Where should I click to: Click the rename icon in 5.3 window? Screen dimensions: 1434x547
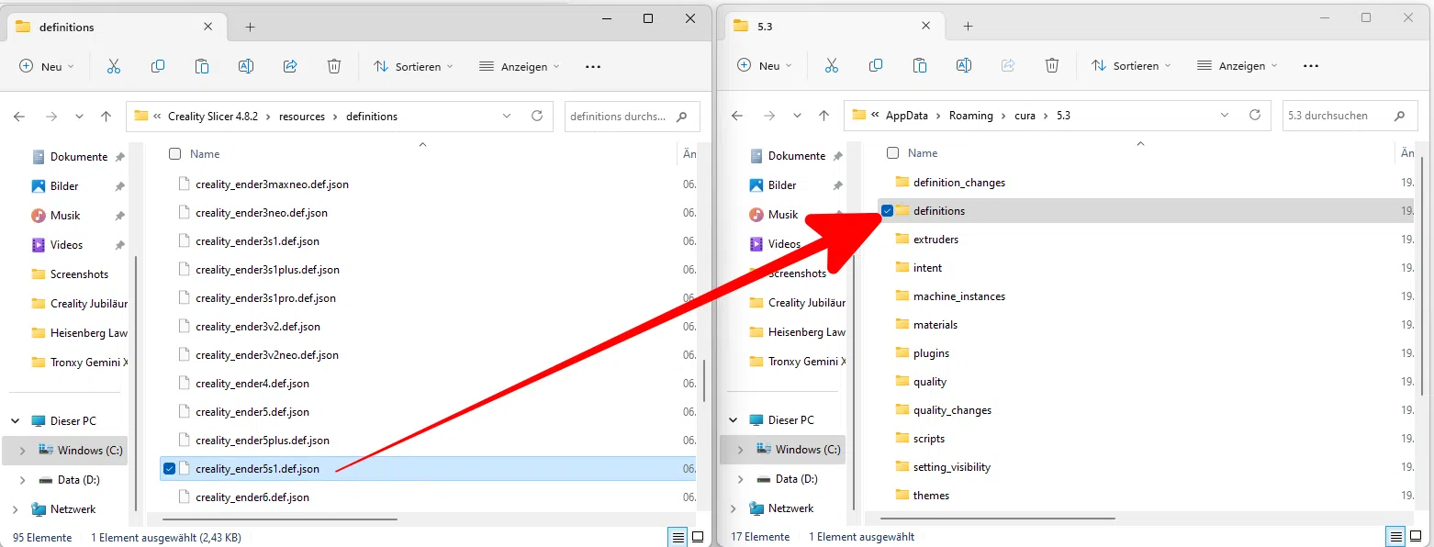964,65
